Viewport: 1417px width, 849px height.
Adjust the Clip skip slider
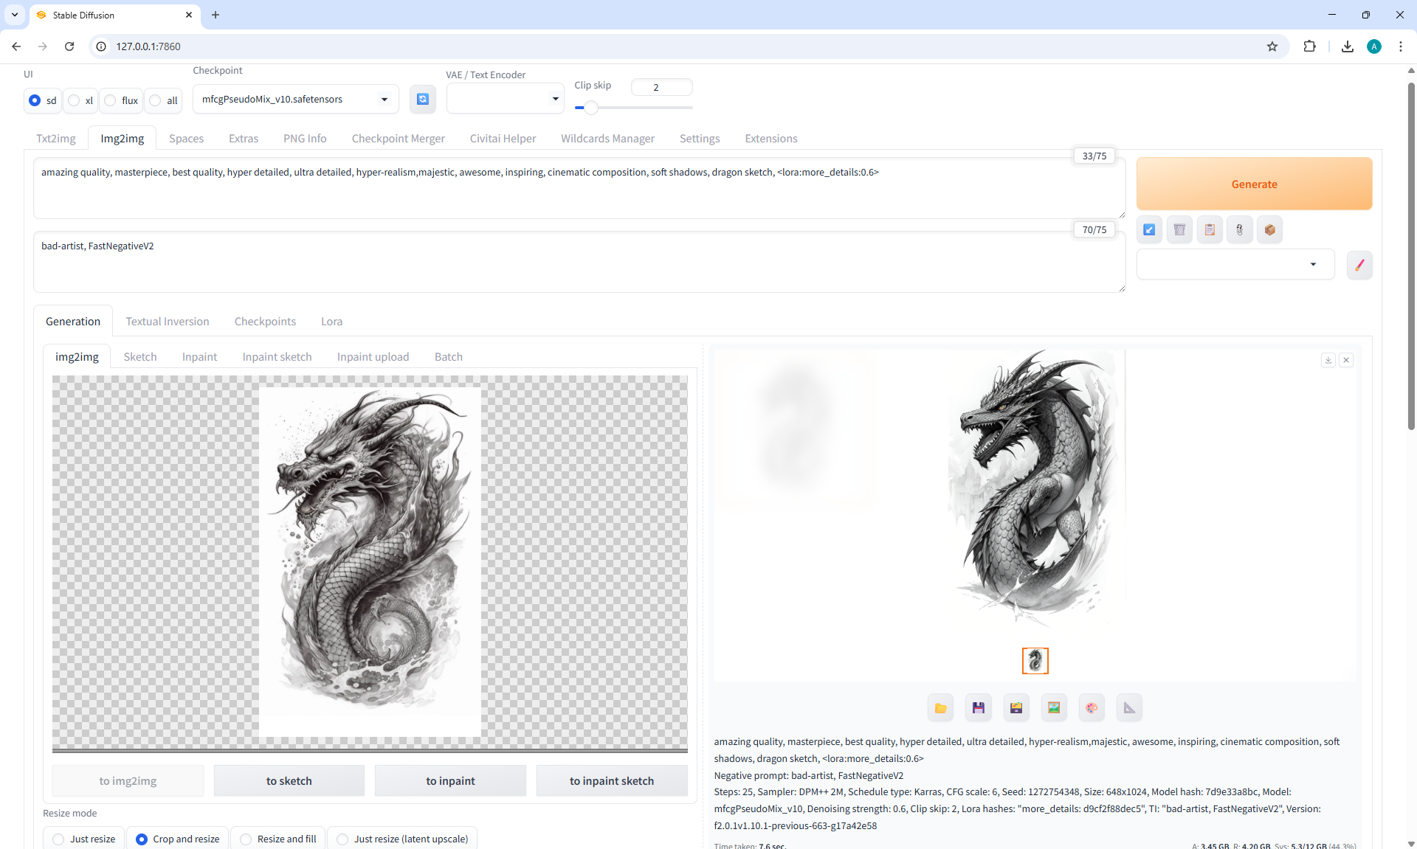tap(591, 108)
